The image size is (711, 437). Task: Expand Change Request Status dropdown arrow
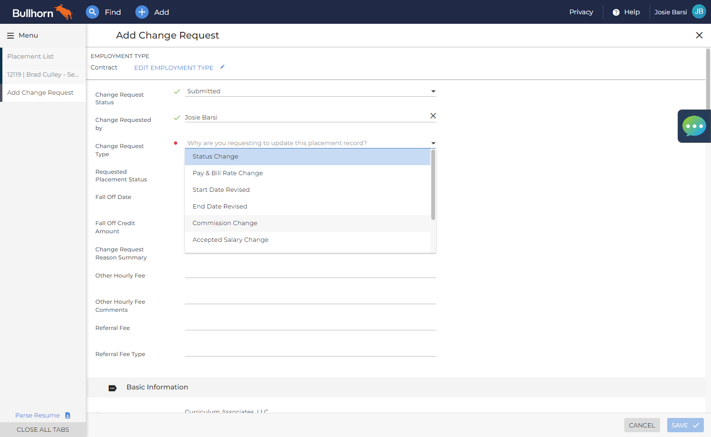433,91
